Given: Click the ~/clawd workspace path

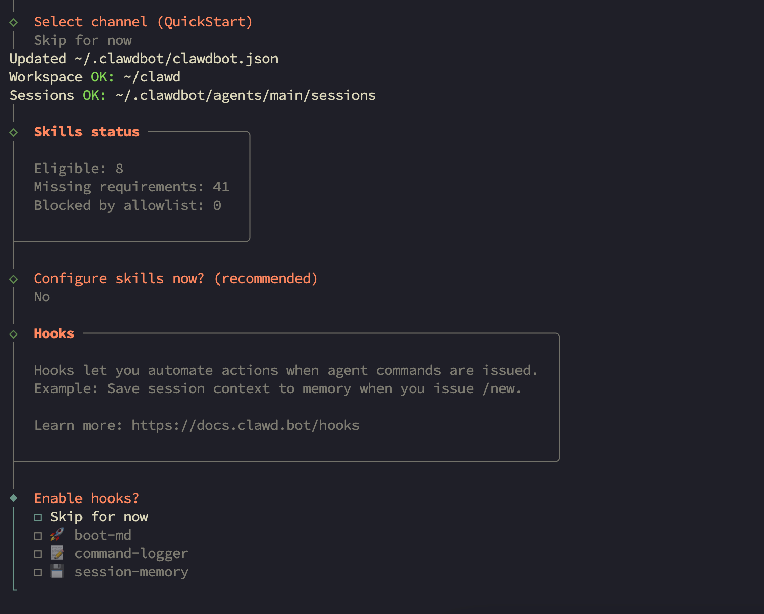Looking at the screenshot, I should pos(152,77).
